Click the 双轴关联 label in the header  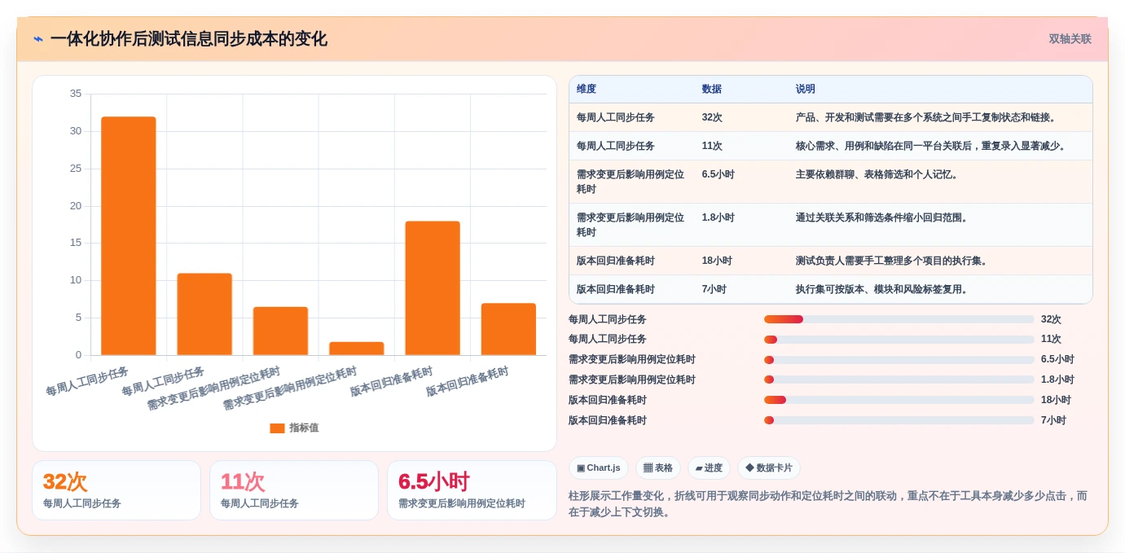pos(1070,39)
